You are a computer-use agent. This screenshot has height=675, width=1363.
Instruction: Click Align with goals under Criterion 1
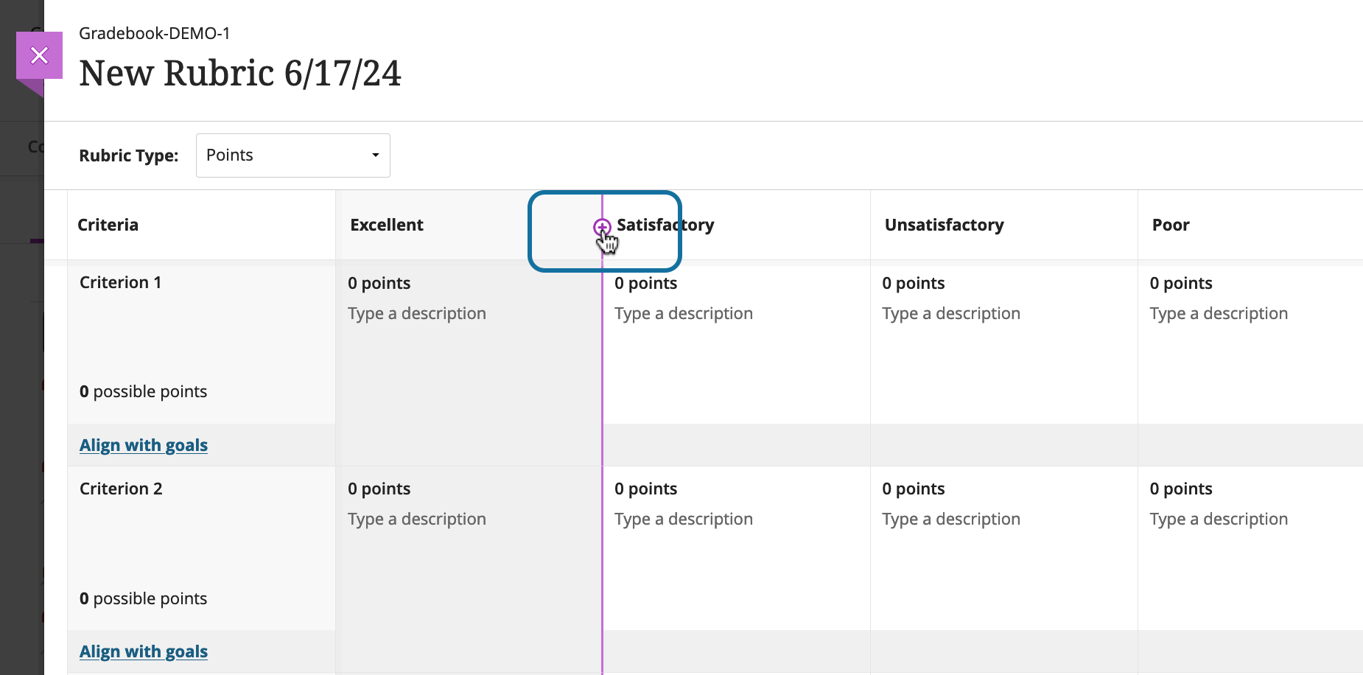(144, 445)
